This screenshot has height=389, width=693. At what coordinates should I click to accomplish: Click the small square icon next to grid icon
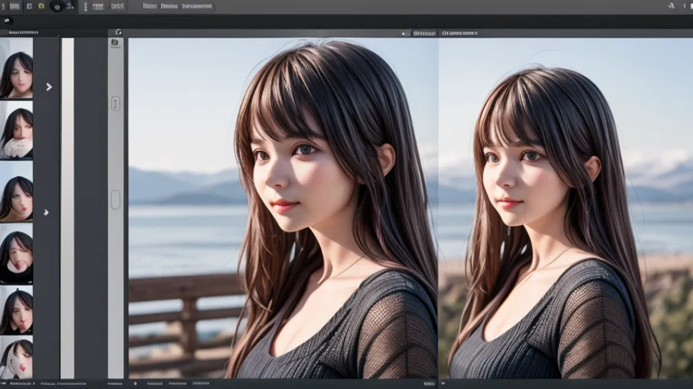29,6
